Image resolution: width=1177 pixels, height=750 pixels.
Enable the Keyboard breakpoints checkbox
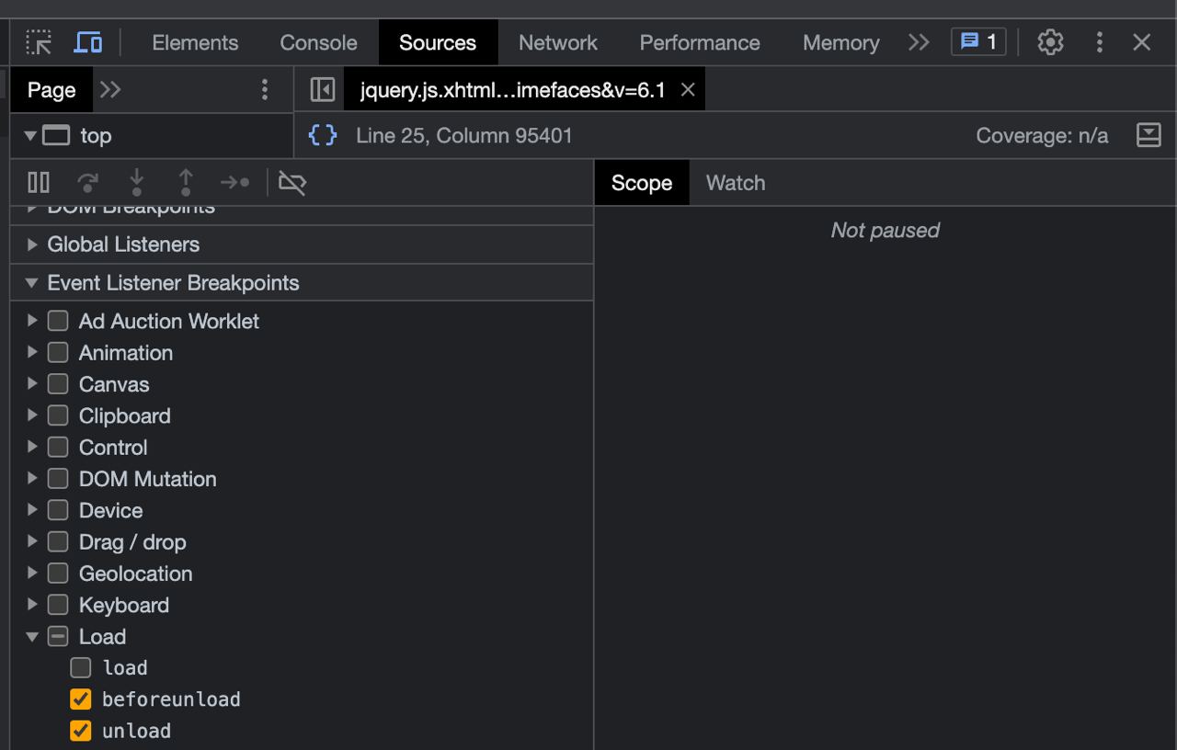tap(58, 604)
